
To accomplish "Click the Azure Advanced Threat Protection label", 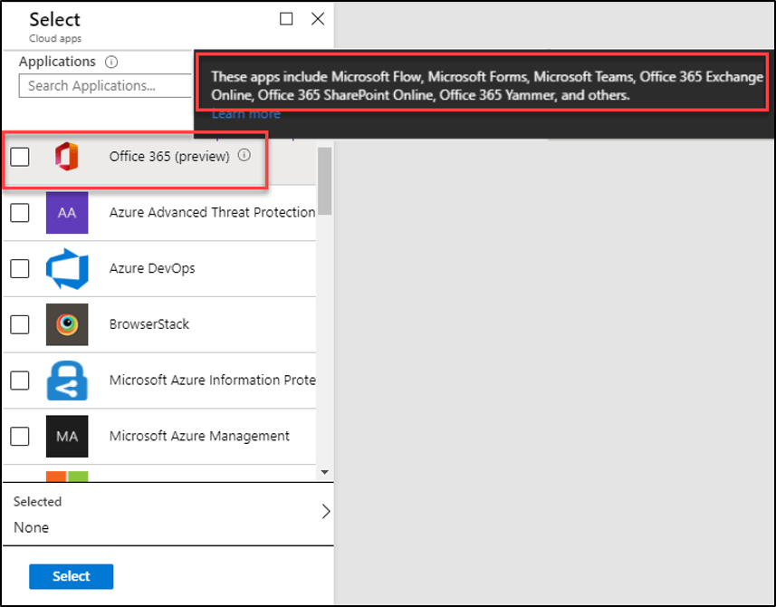I will point(212,213).
